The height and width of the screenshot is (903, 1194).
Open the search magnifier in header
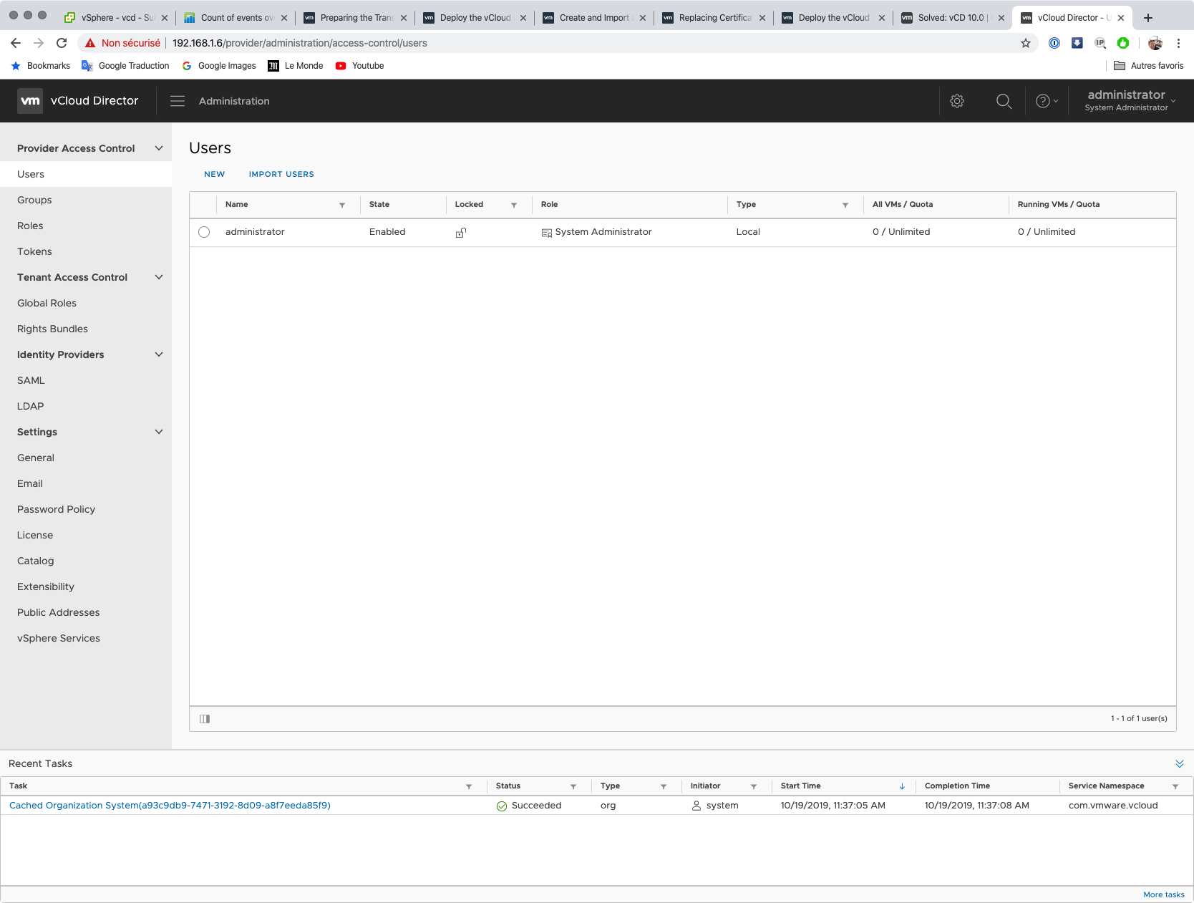[x=1004, y=101]
